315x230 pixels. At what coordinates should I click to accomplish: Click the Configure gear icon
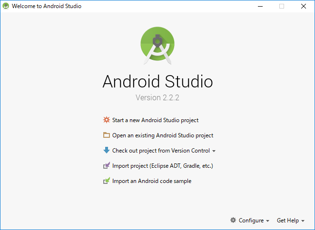pyautogui.click(x=233, y=220)
